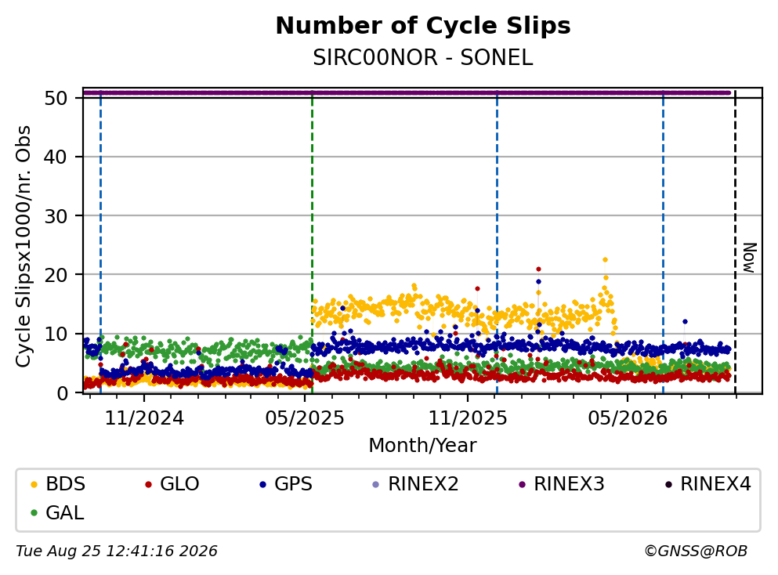Click the black dashed Now vertical line
Screen dimensions: 778x575
click(735, 243)
